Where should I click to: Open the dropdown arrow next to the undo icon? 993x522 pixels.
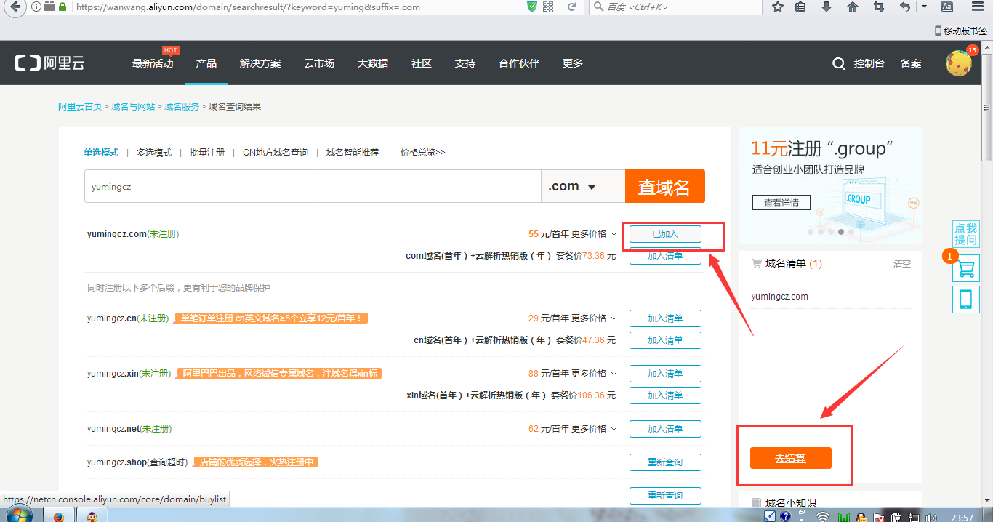(x=924, y=7)
